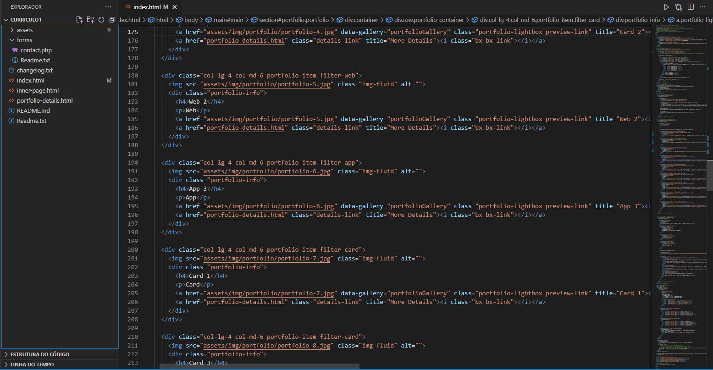This screenshot has width=713, height=370.
Task: Collapse all folders in Explorer
Action: pyautogui.click(x=112, y=20)
